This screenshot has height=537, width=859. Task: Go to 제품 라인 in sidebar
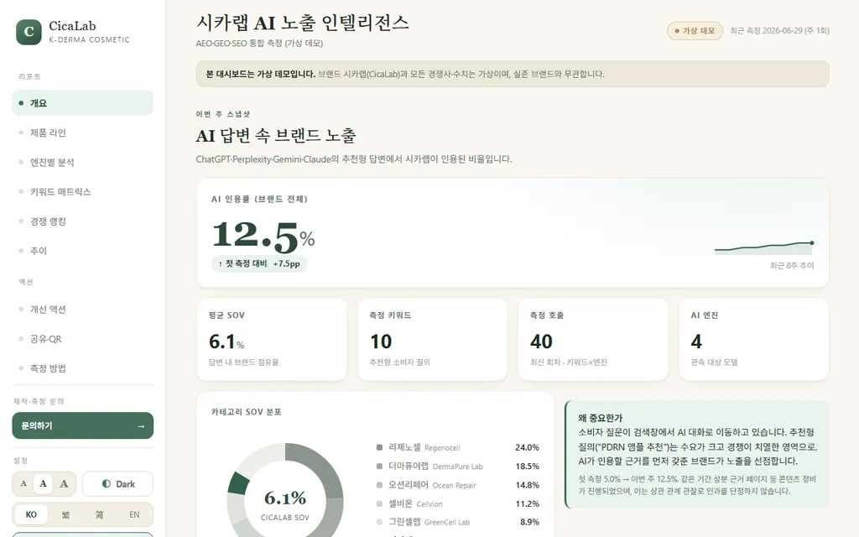tap(83, 133)
